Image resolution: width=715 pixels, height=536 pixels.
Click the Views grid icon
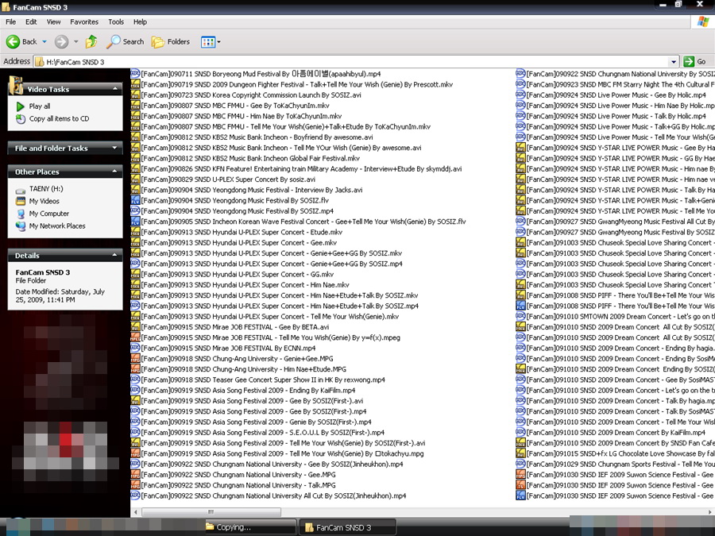pos(208,42)
